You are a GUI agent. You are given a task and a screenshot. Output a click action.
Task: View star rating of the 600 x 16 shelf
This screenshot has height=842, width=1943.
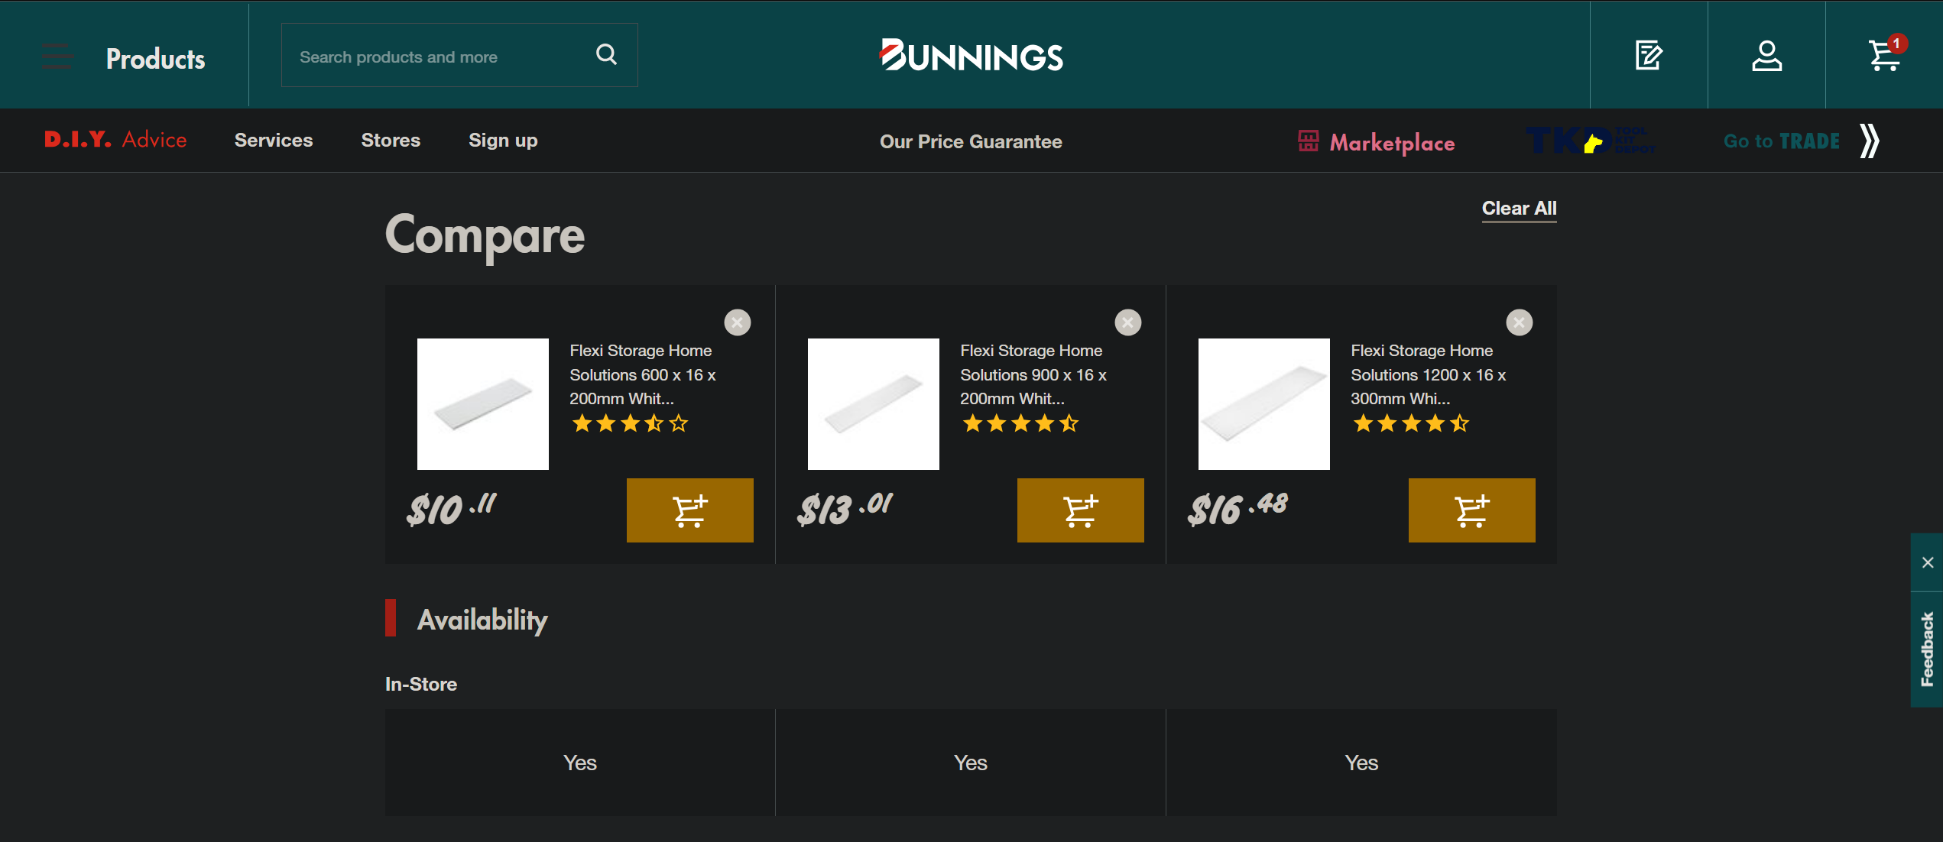631,423
